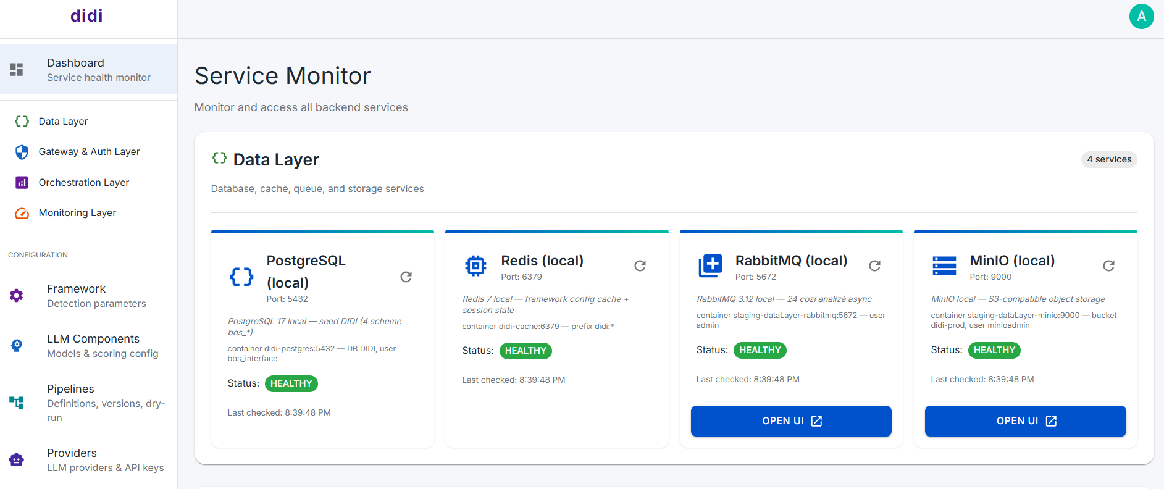Open Dashboard Service health monitor
This screenshot has height=489, width=1164.
[x=88, y=69]
